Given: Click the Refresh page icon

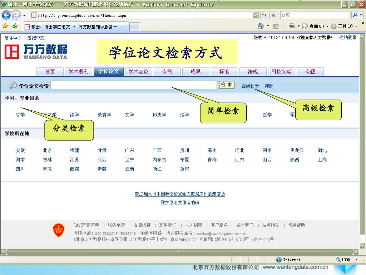Looking at the screenshot, I should (264, 15).
